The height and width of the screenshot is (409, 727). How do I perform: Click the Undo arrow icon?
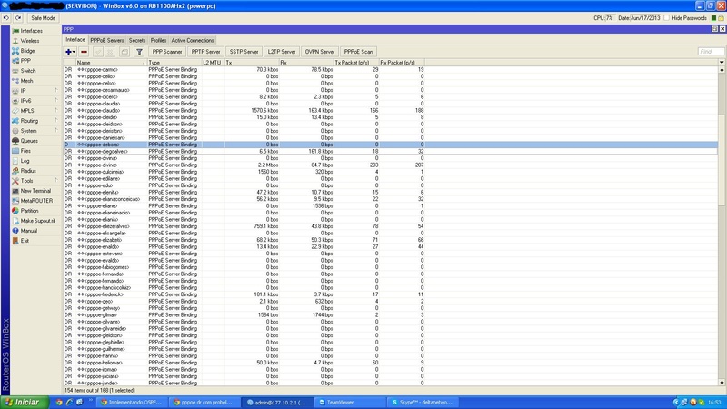pyautogui.click(x=6, y=18)
